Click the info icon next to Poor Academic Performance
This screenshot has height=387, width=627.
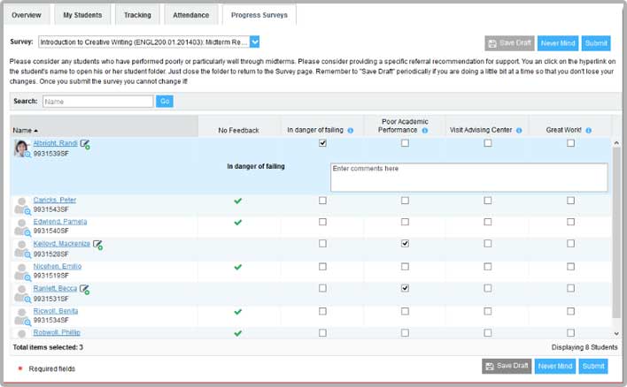425,131
